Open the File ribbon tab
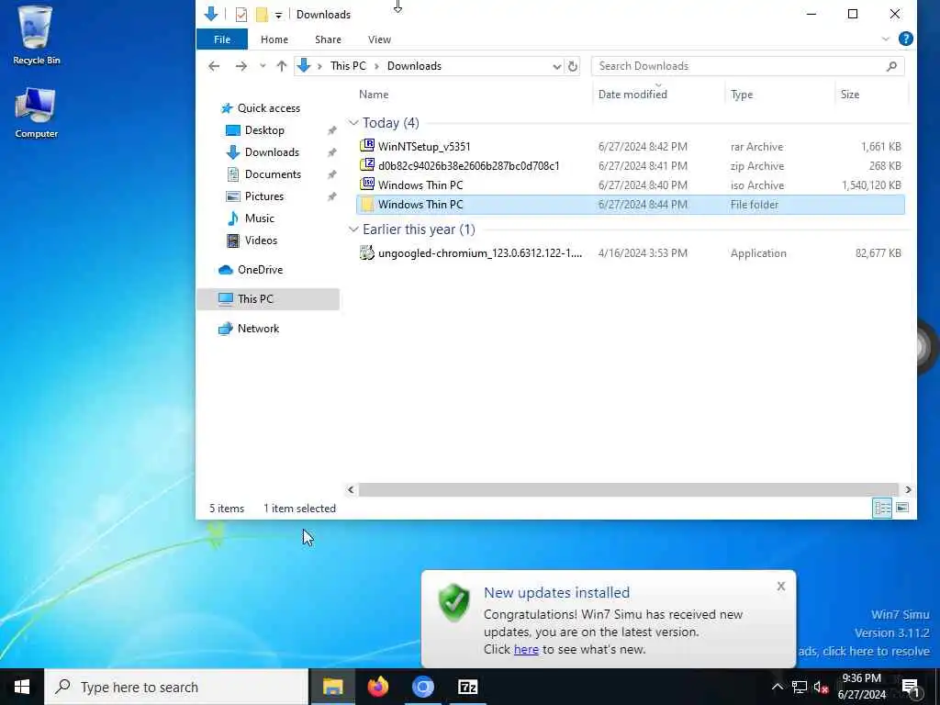 (x=222, y=39)
